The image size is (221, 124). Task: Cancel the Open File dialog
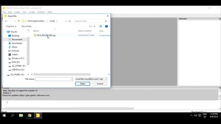(x=100, y=84)
